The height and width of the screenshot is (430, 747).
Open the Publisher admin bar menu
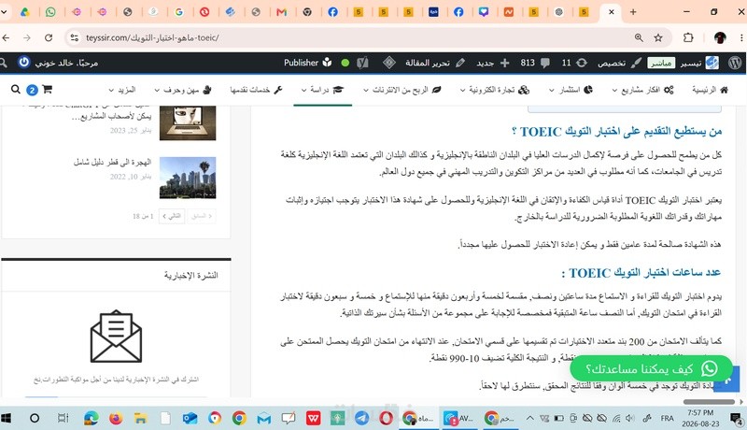point(308,63)
